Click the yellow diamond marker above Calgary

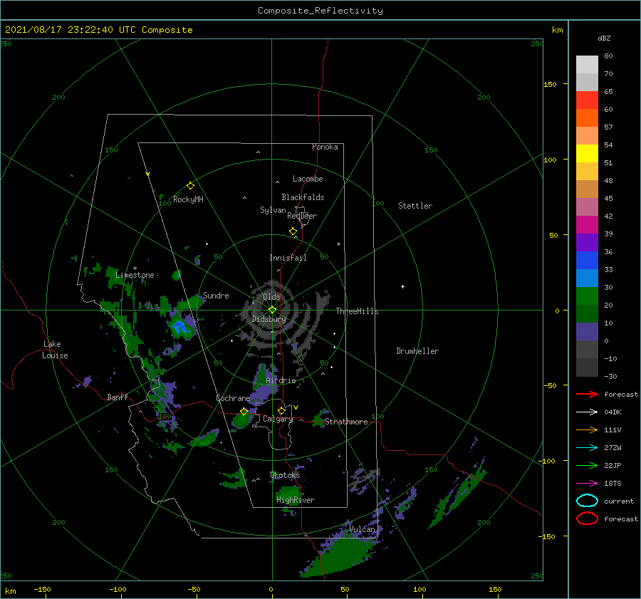tap(281, 410)
